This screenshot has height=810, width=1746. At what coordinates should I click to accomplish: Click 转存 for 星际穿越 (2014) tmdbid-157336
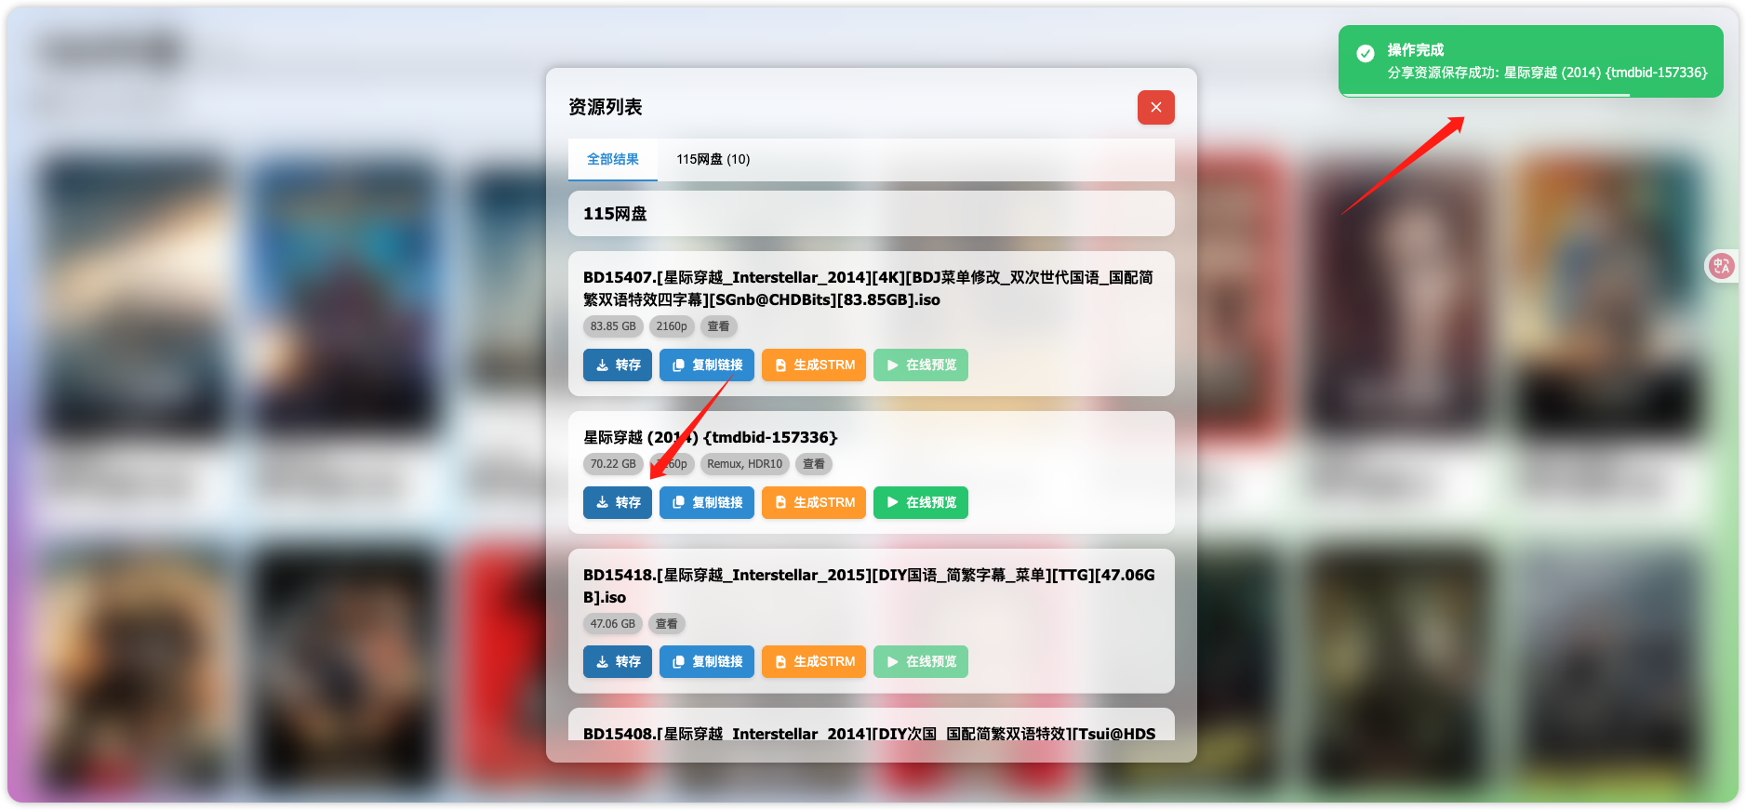[618, 503]
